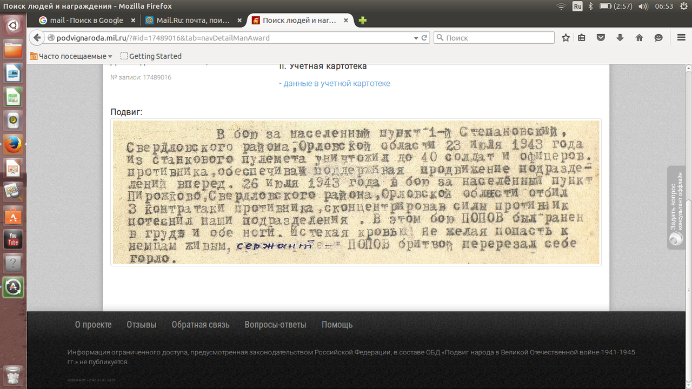This screenshot has width=692, height=389.
Task: Open the system session gear menu
Action: point(683,6)
